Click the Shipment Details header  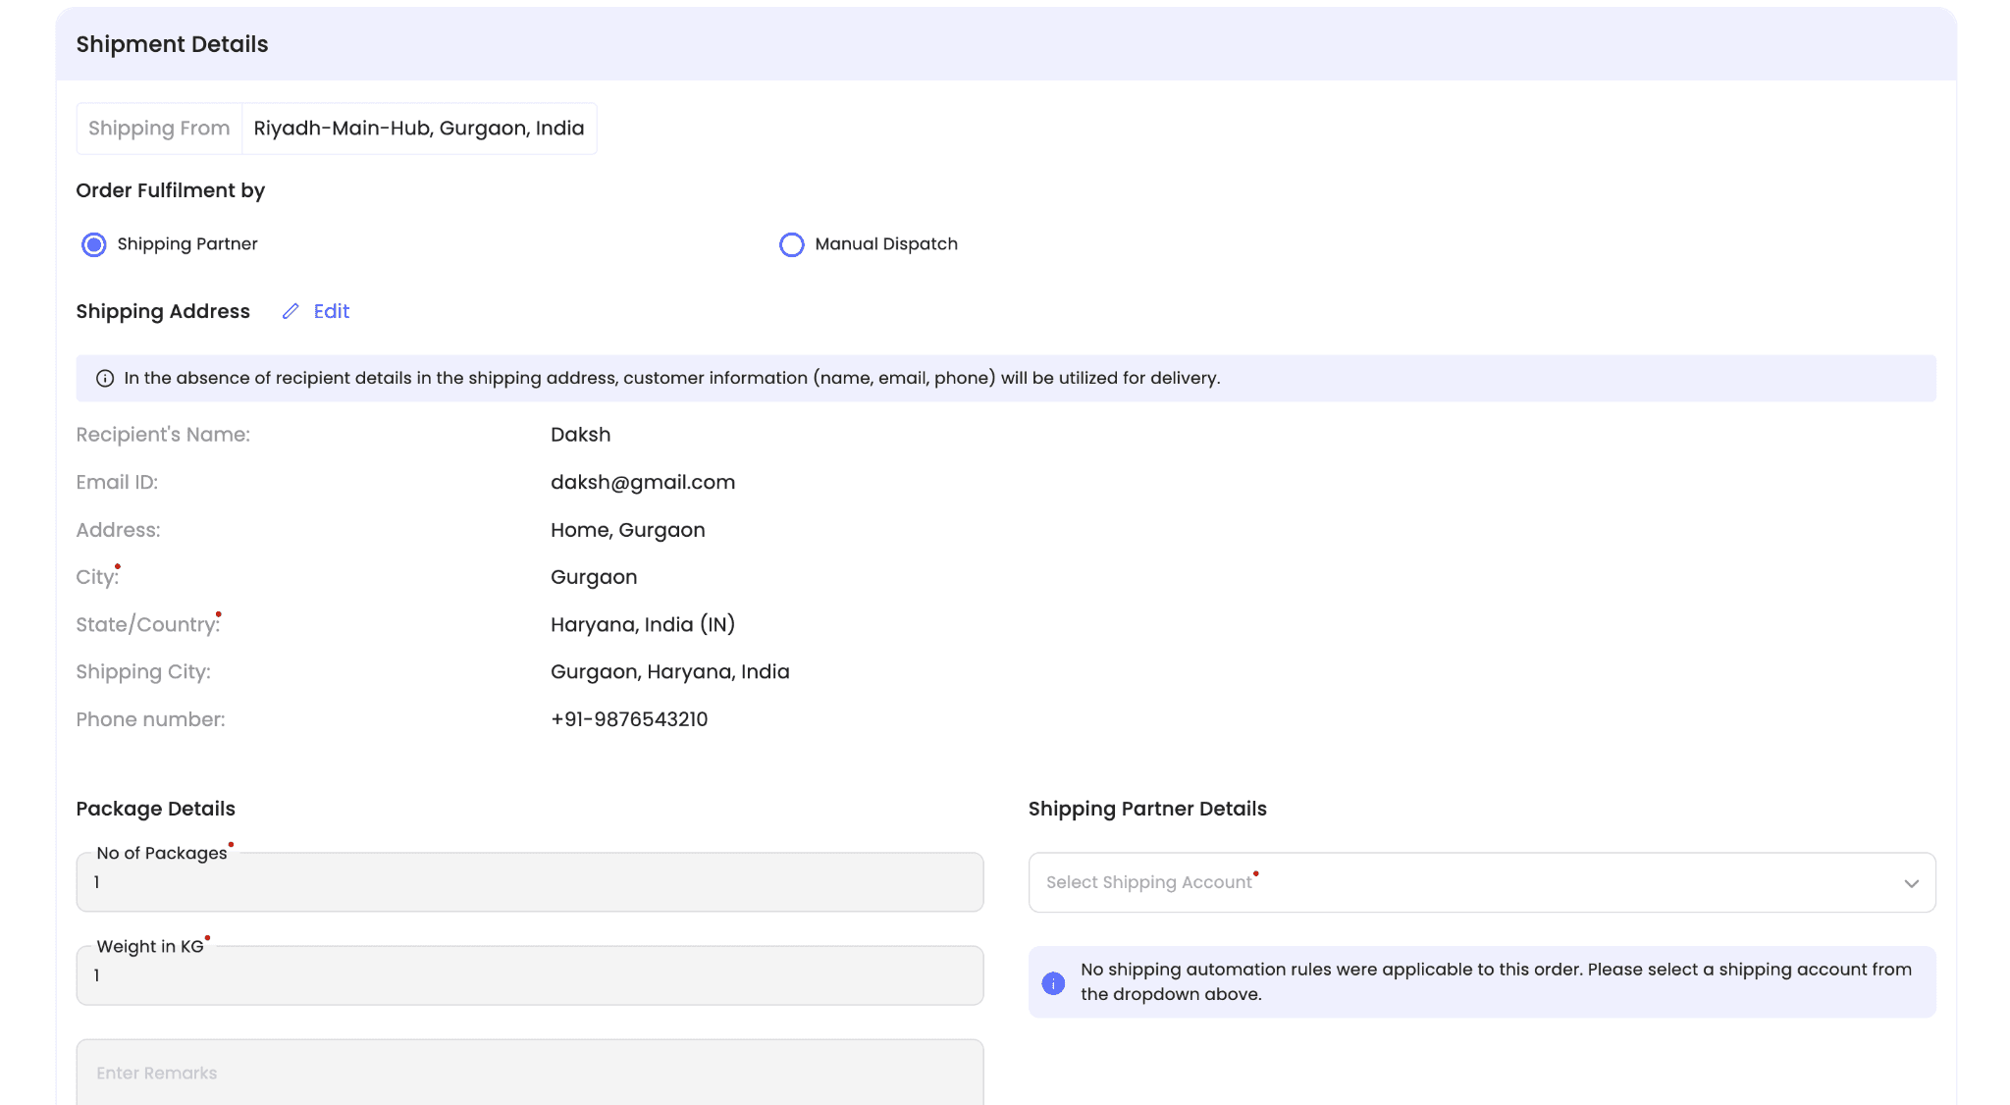pyautogui.click(x=173, y=44)
